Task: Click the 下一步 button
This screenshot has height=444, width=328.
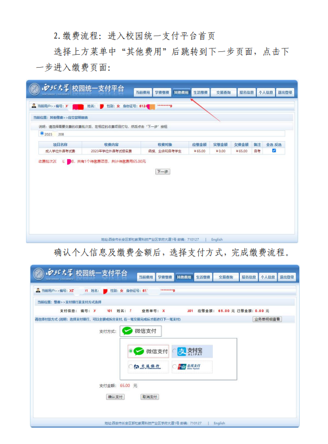Action: (163, 172)
